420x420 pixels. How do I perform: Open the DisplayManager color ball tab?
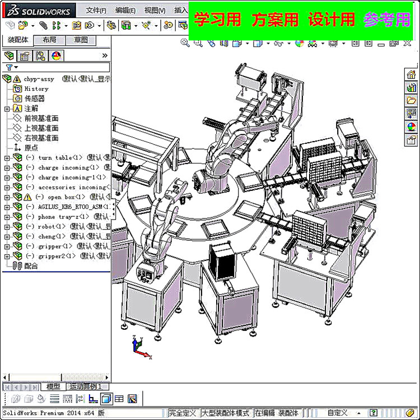click(x=56, y=55)
